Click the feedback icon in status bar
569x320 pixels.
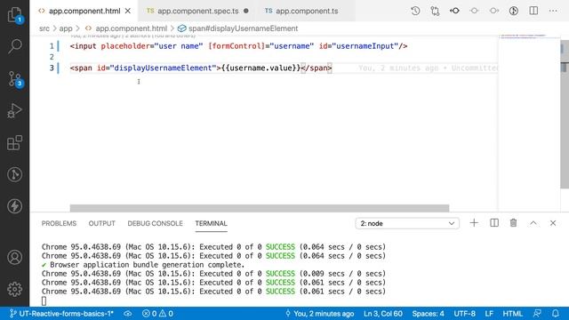click(537, 314)
